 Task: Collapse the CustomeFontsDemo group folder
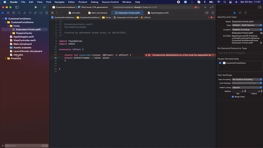click(5, 22)
